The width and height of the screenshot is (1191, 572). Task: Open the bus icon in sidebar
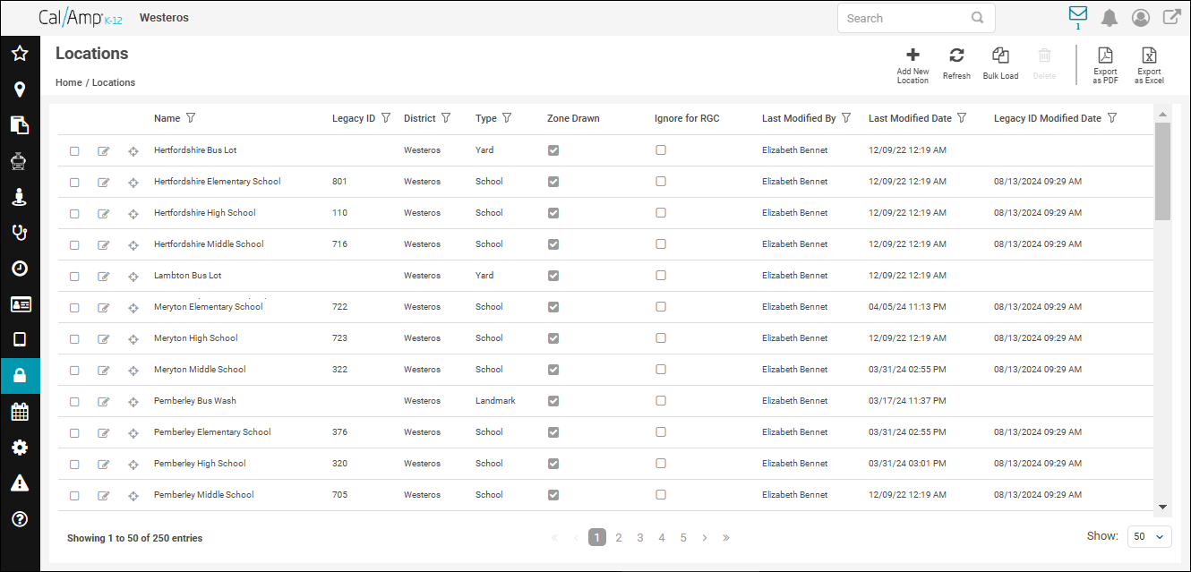(20, 162)
